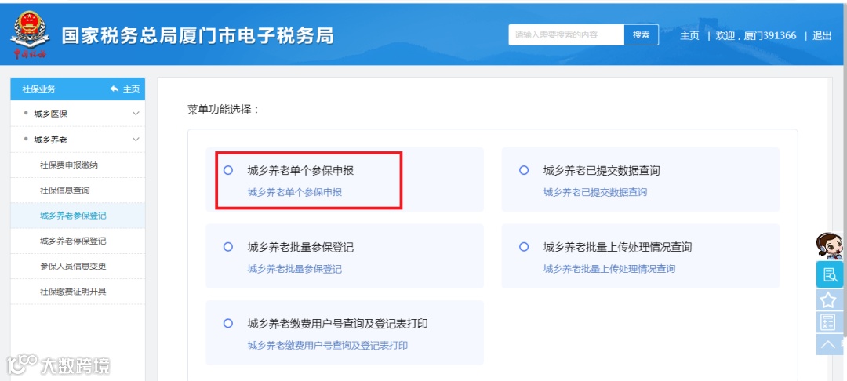
Task: Select radio 城乡养老单个参保申报
Action: click(228, 171)
